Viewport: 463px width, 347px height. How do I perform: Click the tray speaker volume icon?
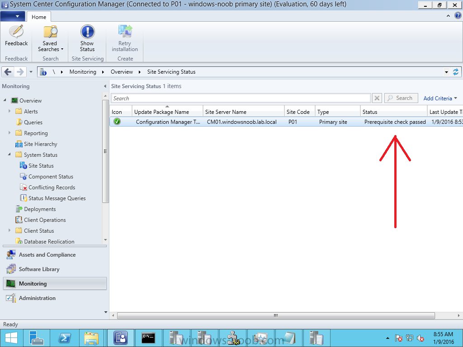pyautogui.click(x=420, y=338)
